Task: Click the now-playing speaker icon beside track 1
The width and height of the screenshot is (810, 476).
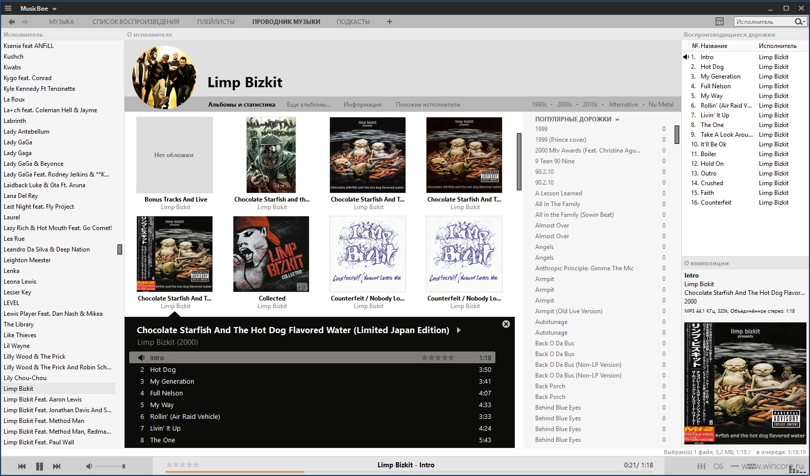Action: (x=686, y=57)
